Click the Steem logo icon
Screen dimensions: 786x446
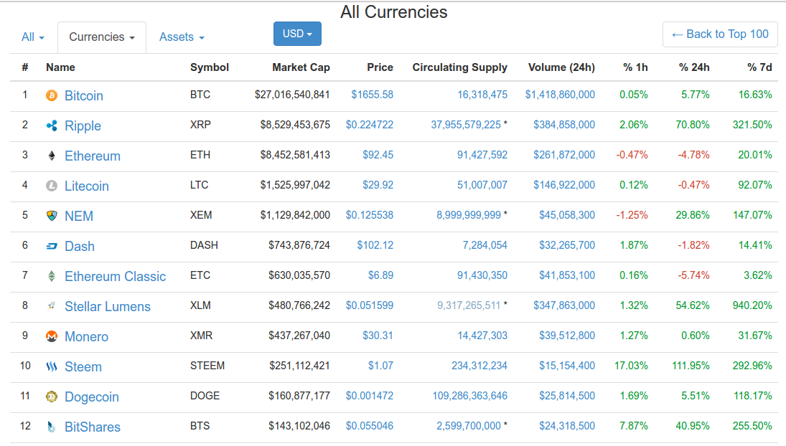pyautogui.click(x=52, y=366)
